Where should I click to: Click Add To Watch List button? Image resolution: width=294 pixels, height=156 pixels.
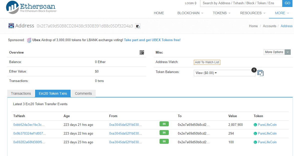(207, 62)
